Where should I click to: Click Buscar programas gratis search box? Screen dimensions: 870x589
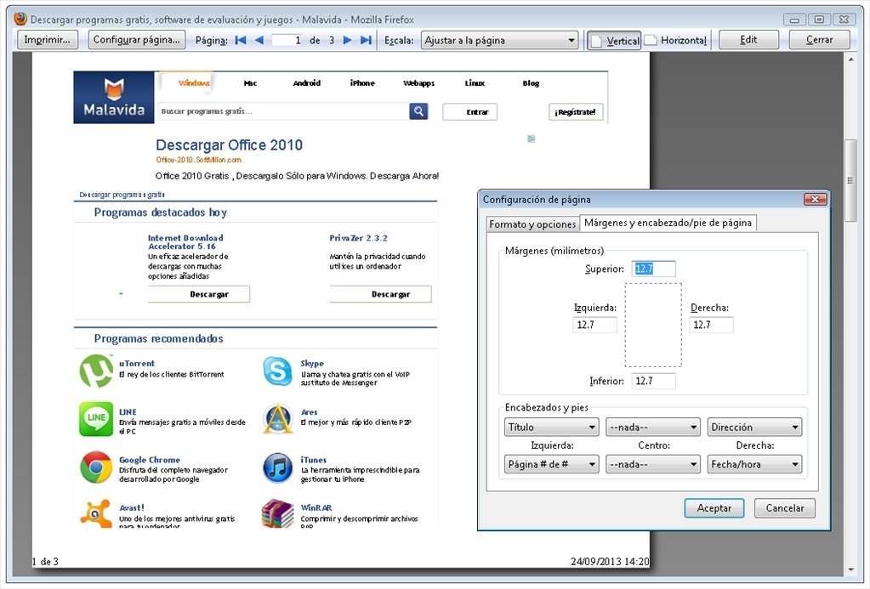click(x=283, y=111)
